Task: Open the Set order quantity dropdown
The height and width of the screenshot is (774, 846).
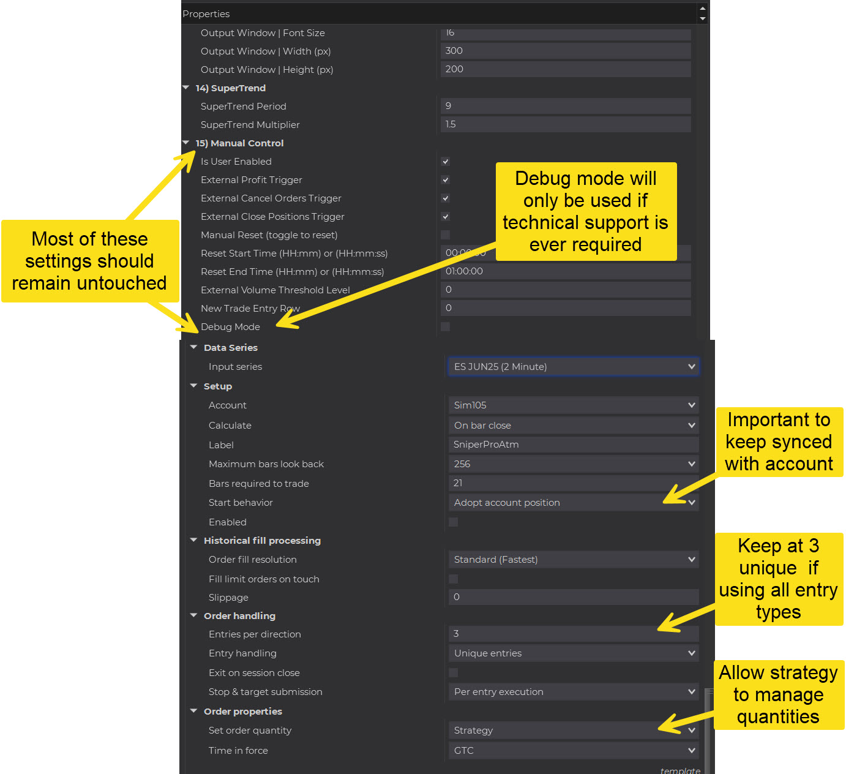Action: (x=573, y=731)
